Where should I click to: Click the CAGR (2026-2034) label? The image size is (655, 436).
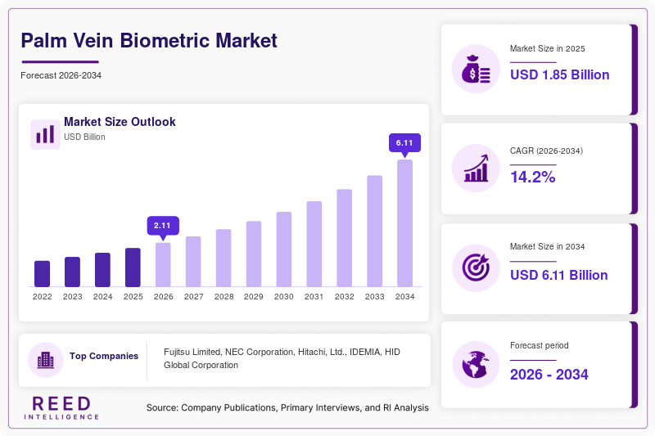[546, 151]
